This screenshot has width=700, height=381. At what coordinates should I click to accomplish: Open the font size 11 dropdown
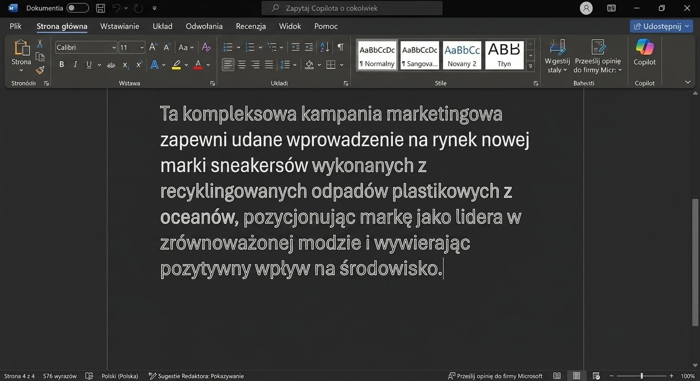point(142,48)
